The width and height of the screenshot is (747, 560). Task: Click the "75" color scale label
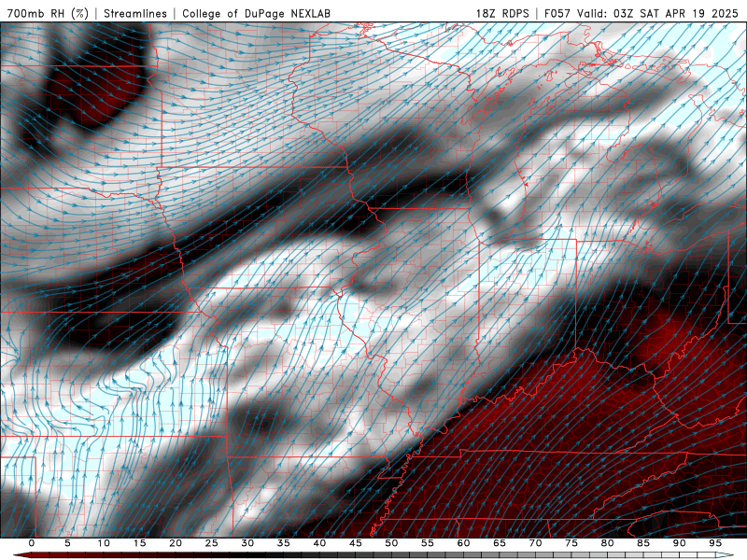(571, 543)
